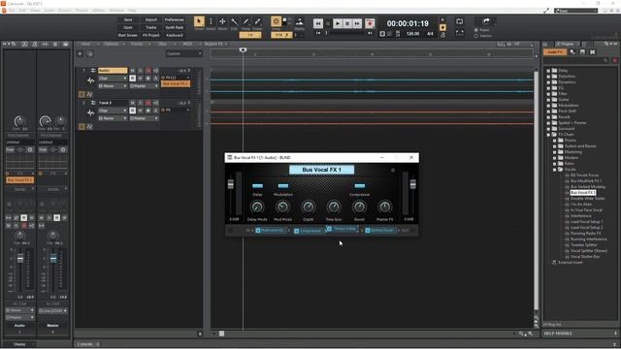Viewport: 621px width, 349px height.
Task: Click the Delay Mode knob
Action: pos(257,206)
